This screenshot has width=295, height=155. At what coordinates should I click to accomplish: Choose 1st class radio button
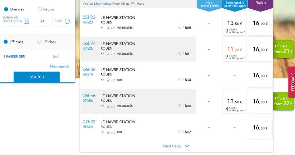(x=40, y=42)
